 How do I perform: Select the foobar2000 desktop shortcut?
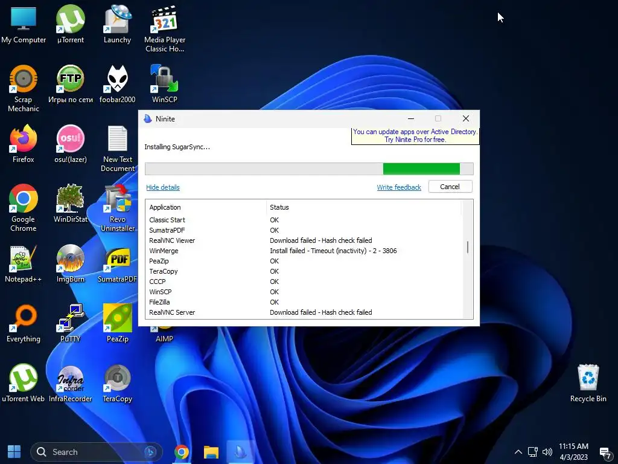(x=118, y=85)
